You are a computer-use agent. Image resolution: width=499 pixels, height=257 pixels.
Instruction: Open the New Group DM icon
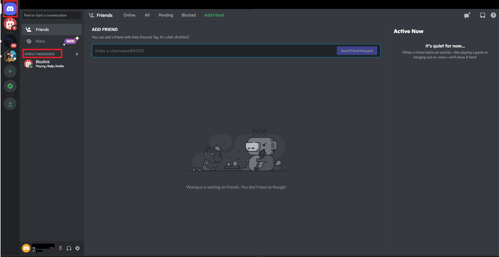click(467, 15)
